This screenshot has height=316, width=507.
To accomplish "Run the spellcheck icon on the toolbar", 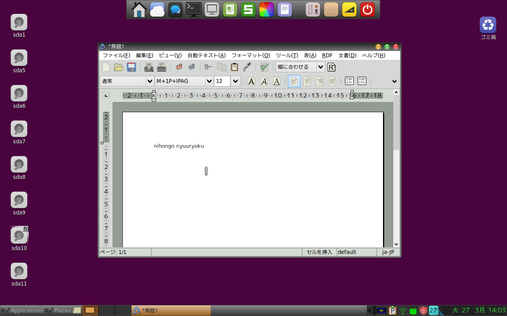I will tap(264, 67).
